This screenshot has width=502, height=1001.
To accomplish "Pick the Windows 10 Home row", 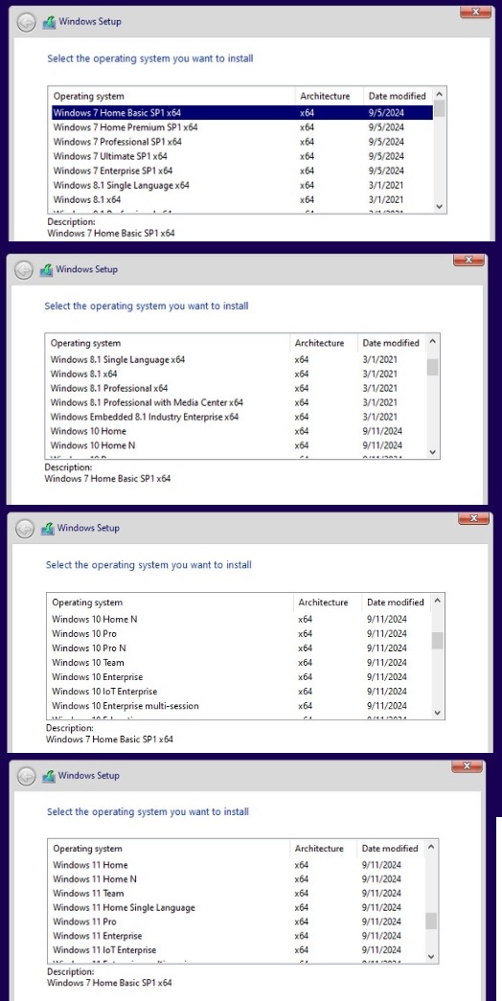I will click(x=238, y=431).
